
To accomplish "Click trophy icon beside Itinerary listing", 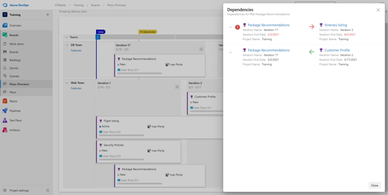I will pyautogui.click(x=321, y=25).
